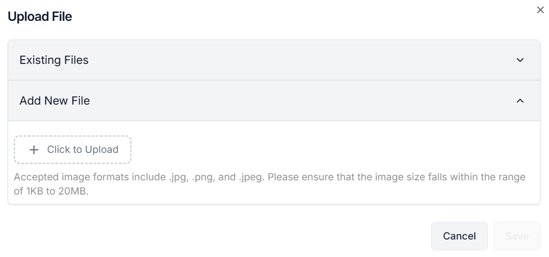Expand Existing Files with down chevron
The height and width of the screenshot is (257, 549).
pos(520,60)
